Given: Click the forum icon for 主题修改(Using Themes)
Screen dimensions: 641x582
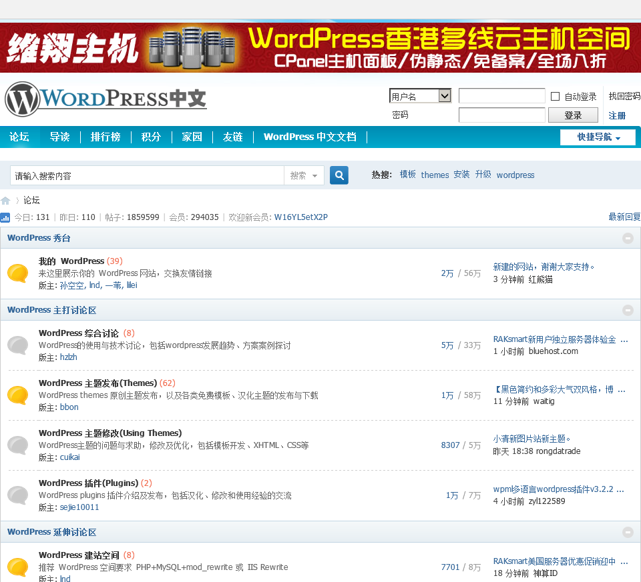Looking at the screenshot, I should click(x=18, y=445).
